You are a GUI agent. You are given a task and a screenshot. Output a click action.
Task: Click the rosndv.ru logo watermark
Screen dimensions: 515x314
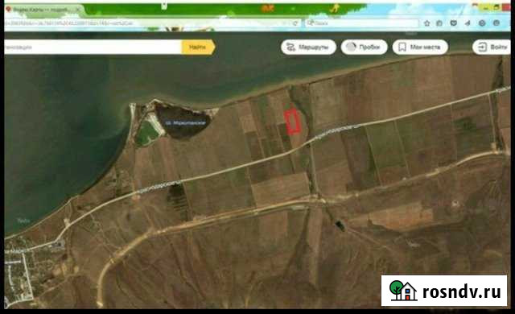point(444,291)
